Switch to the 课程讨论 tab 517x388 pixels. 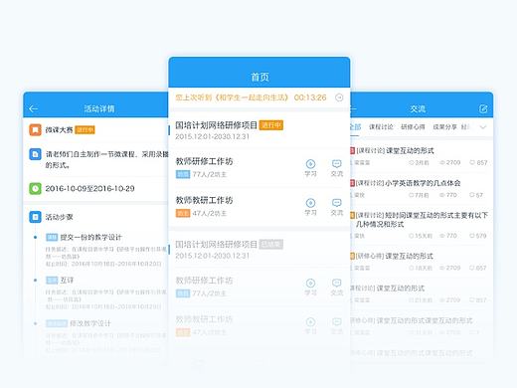click(381, 127)
